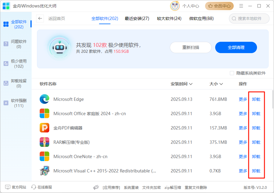Click the 搜索本地软件 search field
Screen dimensions: 274x193
coord(249,18)
